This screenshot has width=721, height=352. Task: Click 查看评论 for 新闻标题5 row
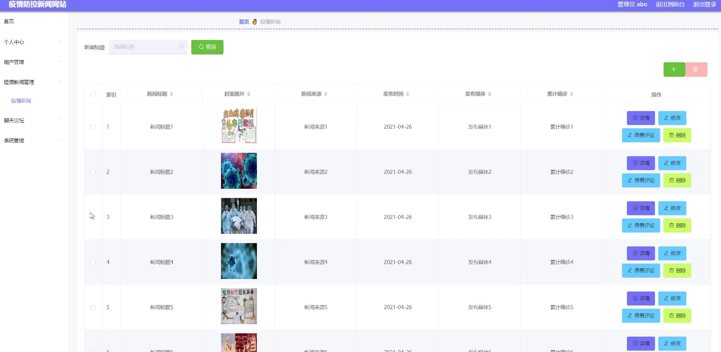(x=641, y=316)
